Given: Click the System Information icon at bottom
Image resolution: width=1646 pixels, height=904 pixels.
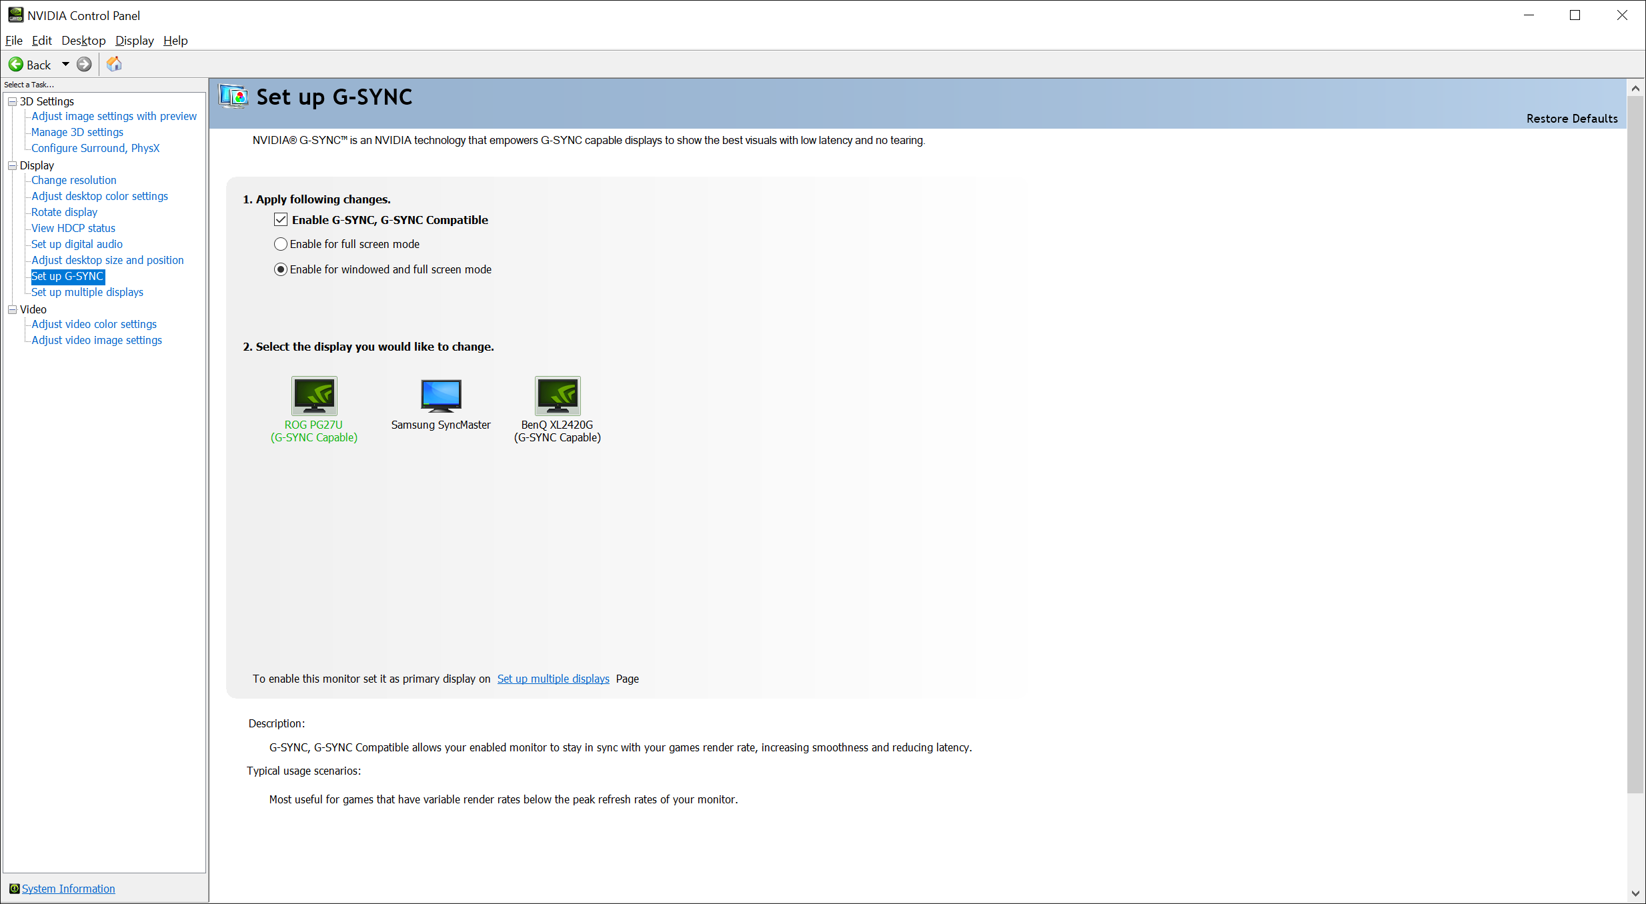Looking at the screenshot, I should click(14, 889).
